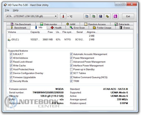Toggle Automatic Acoustic Management checkbox
Viewport: 141px width, 115px height.
[x=71, y=54]
